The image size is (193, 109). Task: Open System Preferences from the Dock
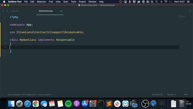pos(93,104)
